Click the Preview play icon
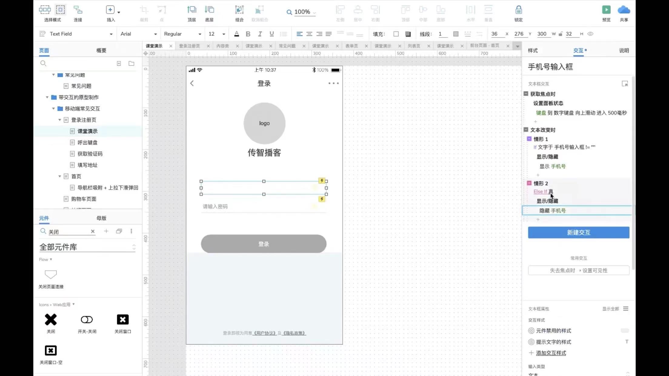Image resolution: width=669 pixels, height=376 pixels. point(606,10)
